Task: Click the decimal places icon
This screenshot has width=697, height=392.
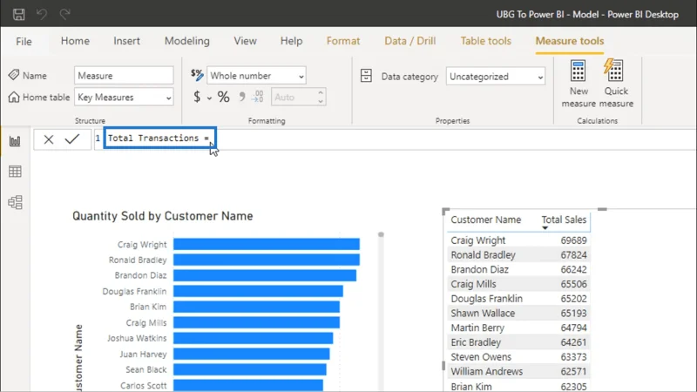Action: click(x=258, y=97)
